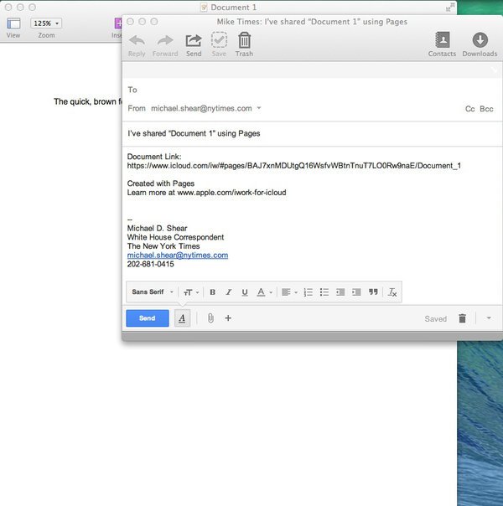Apply quote formatting with the quotation icon
The image size is (503, 506).
tap(373, 292)
